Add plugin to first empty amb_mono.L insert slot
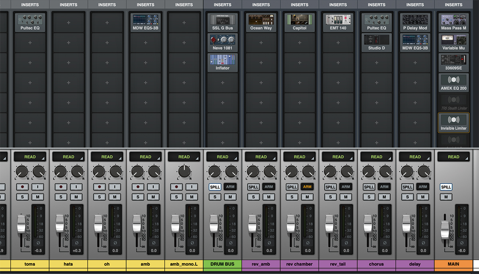Viewport: 479px width, 274px height. 184,23
